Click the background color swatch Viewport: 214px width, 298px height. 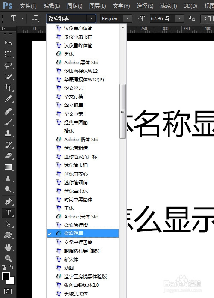pyautogui.click(x=12, y=282)
